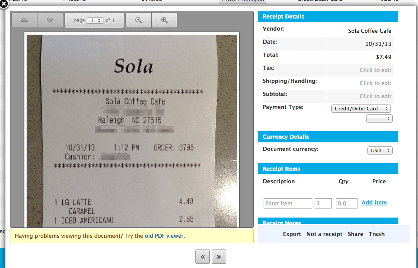Select the Receipt Items section header
418x268 pixels.
[x=328, y=168]
